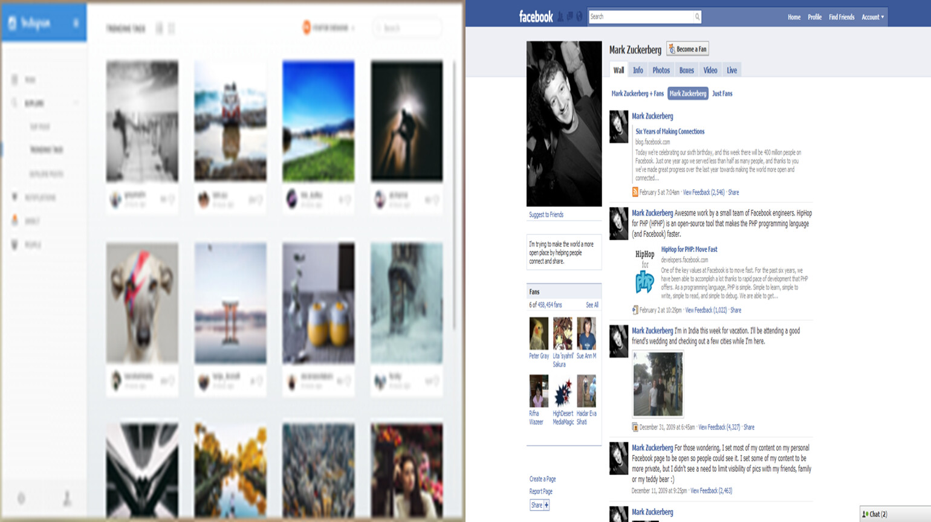Image resolution: width=931 pixels, height=522 pixels.
Task: Switch to first grid view icon in left window
Action: (160, 28)
